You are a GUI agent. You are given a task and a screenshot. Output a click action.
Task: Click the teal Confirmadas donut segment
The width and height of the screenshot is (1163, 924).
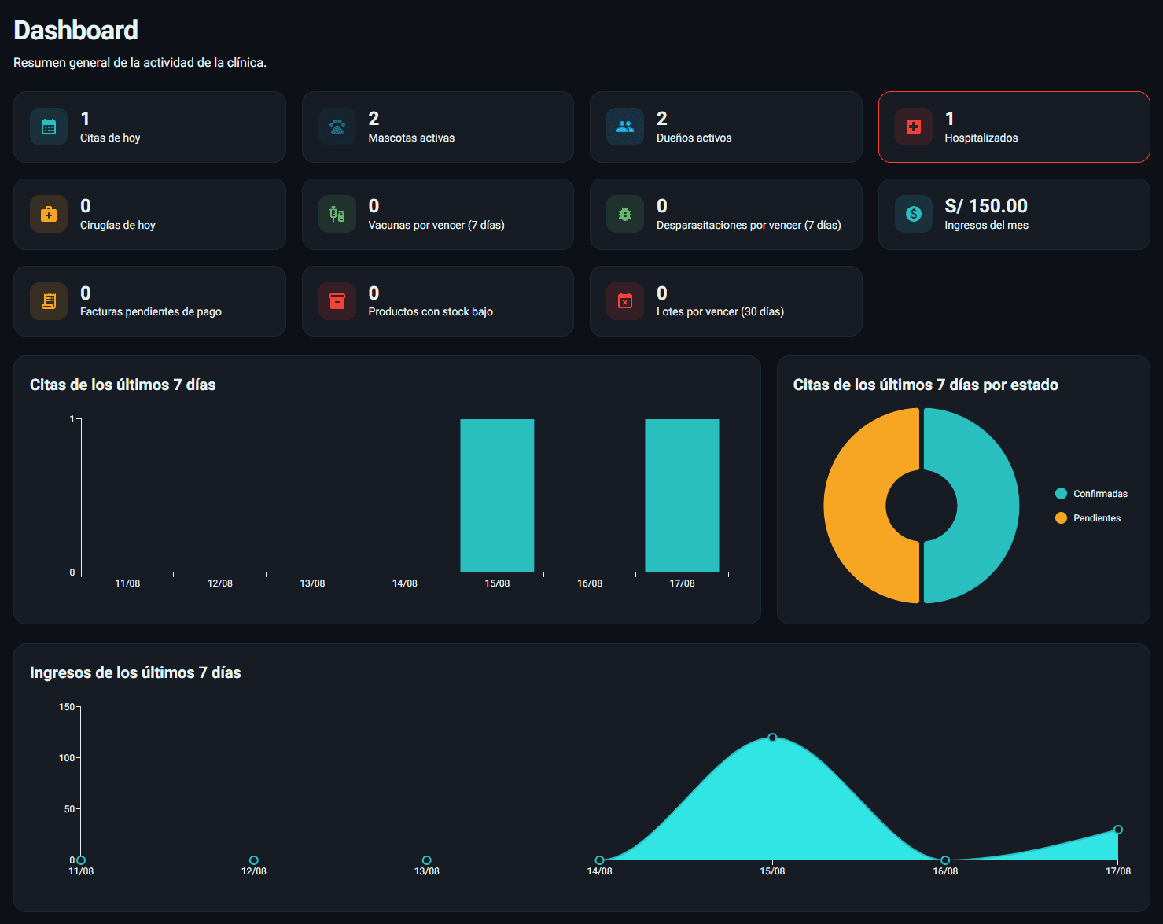pyautogui.click(x=987, y=506)
